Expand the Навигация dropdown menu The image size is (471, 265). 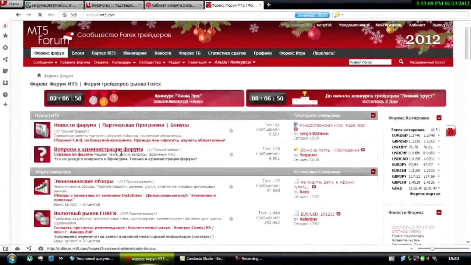[x=199, y=62]
